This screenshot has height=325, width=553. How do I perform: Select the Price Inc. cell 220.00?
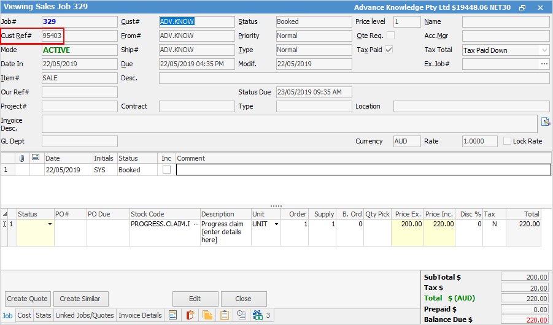tap(439, 232)
